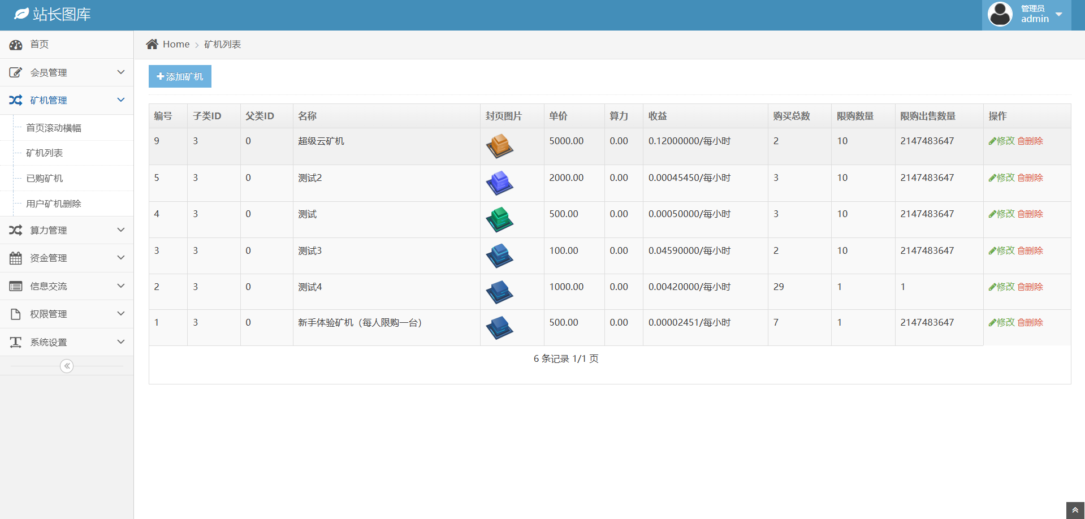The width and height of the screenshot is (1085, 519).
Task: Select 首页滚动横幅 in sidebar
Action: coord(54,128)
